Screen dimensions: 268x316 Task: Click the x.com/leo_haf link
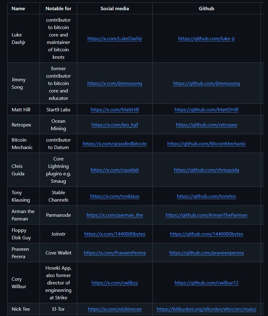click(x=115, y=125)
